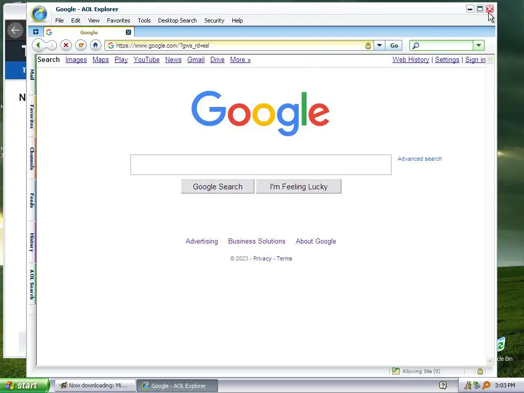
Task: Click the Drive link
Action: tap(217, 59)
